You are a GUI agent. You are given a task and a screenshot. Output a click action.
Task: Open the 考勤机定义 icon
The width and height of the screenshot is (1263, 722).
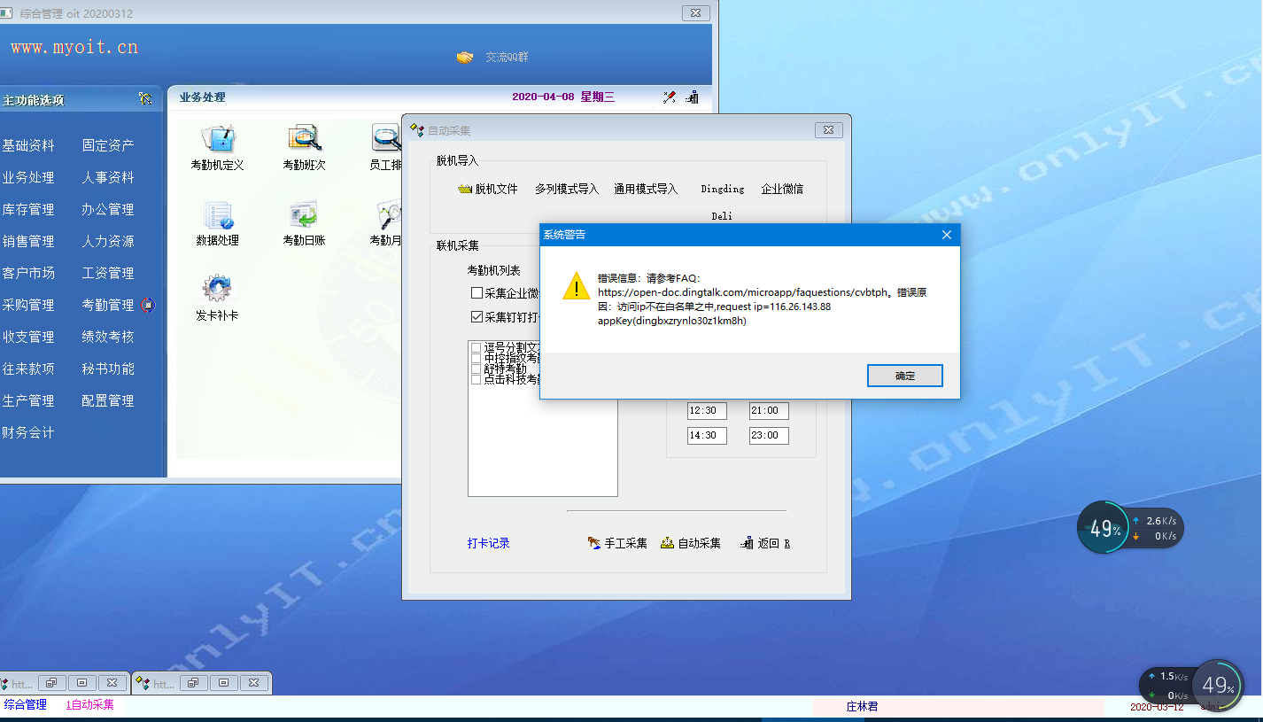click(x=217, y=140)
